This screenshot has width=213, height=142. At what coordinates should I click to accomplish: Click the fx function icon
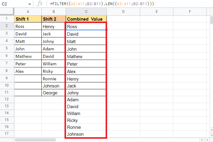click(40, 4)
